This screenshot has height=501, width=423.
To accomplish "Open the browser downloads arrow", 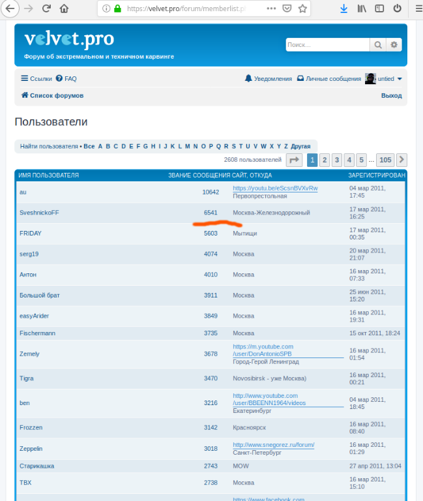I will click(344, 9).
